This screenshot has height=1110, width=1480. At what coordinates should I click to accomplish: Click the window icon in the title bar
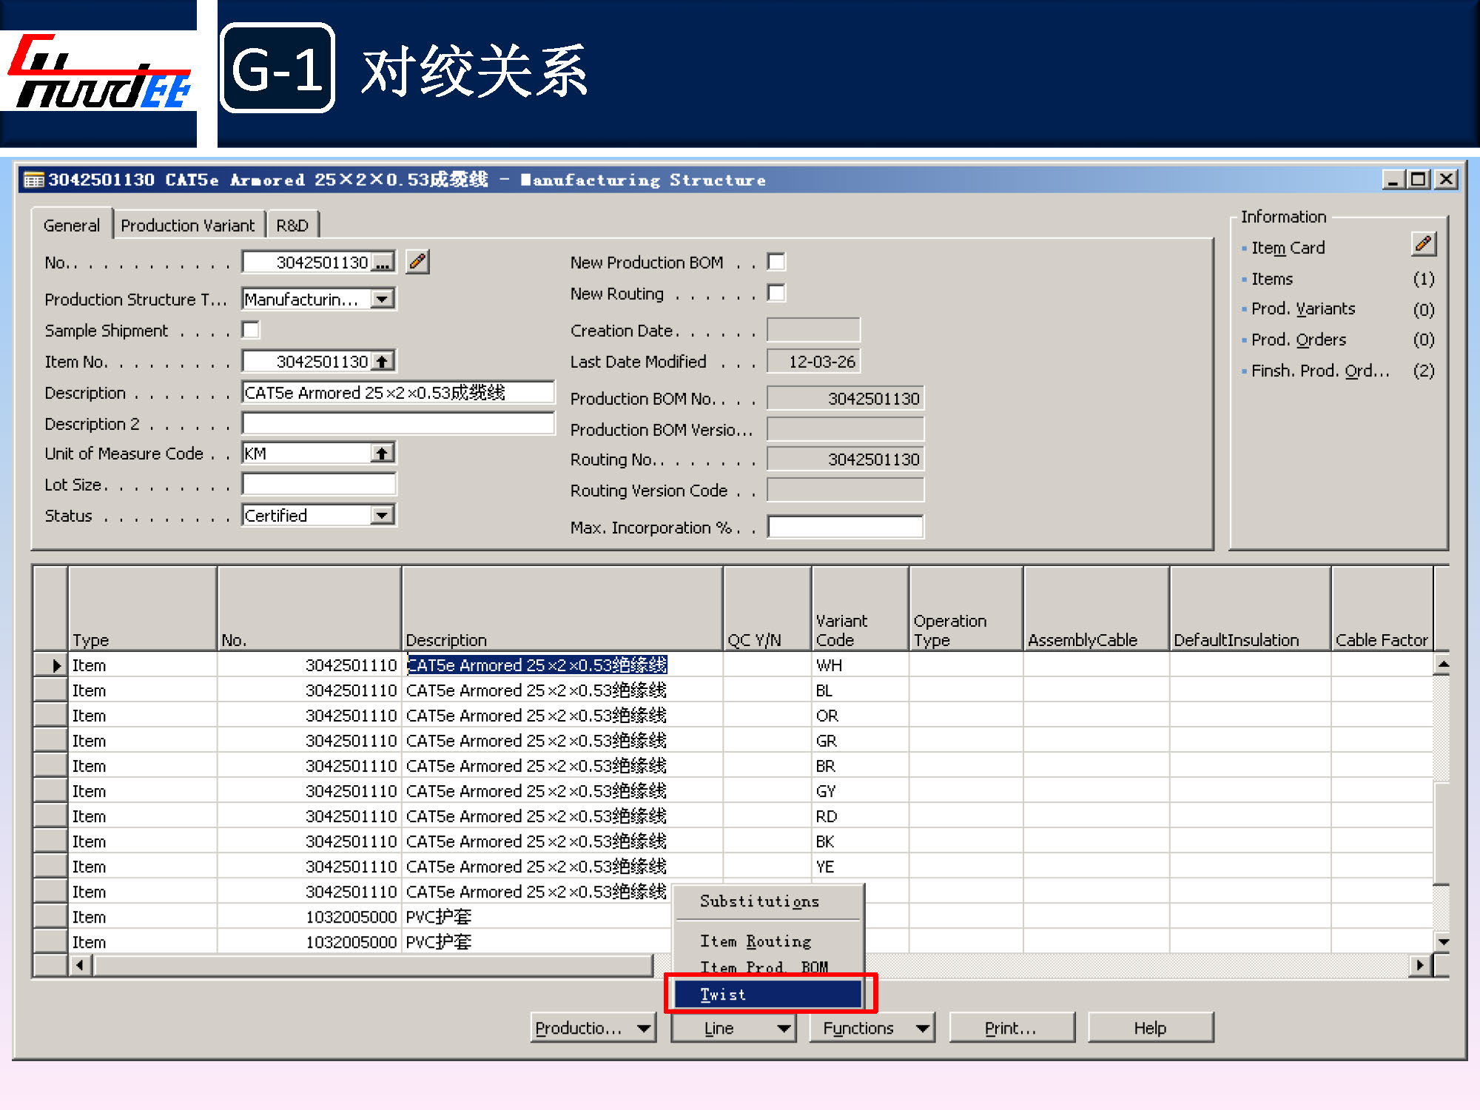pyautogui.click(x=33, y=180)
